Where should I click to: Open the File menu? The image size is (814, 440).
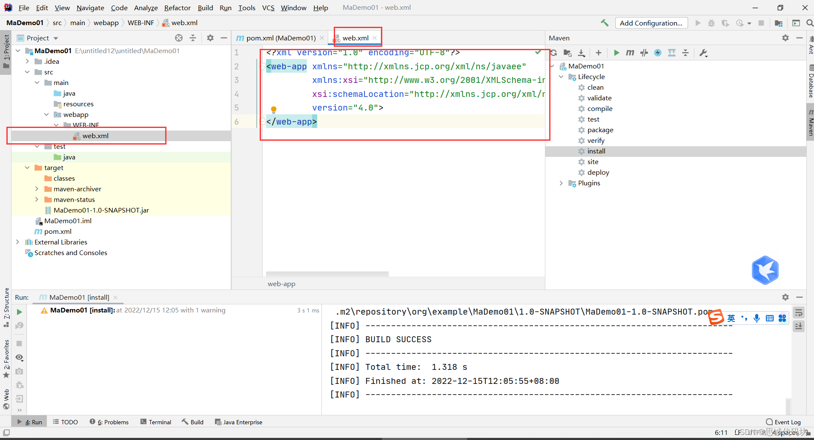(x=24, y=8)
